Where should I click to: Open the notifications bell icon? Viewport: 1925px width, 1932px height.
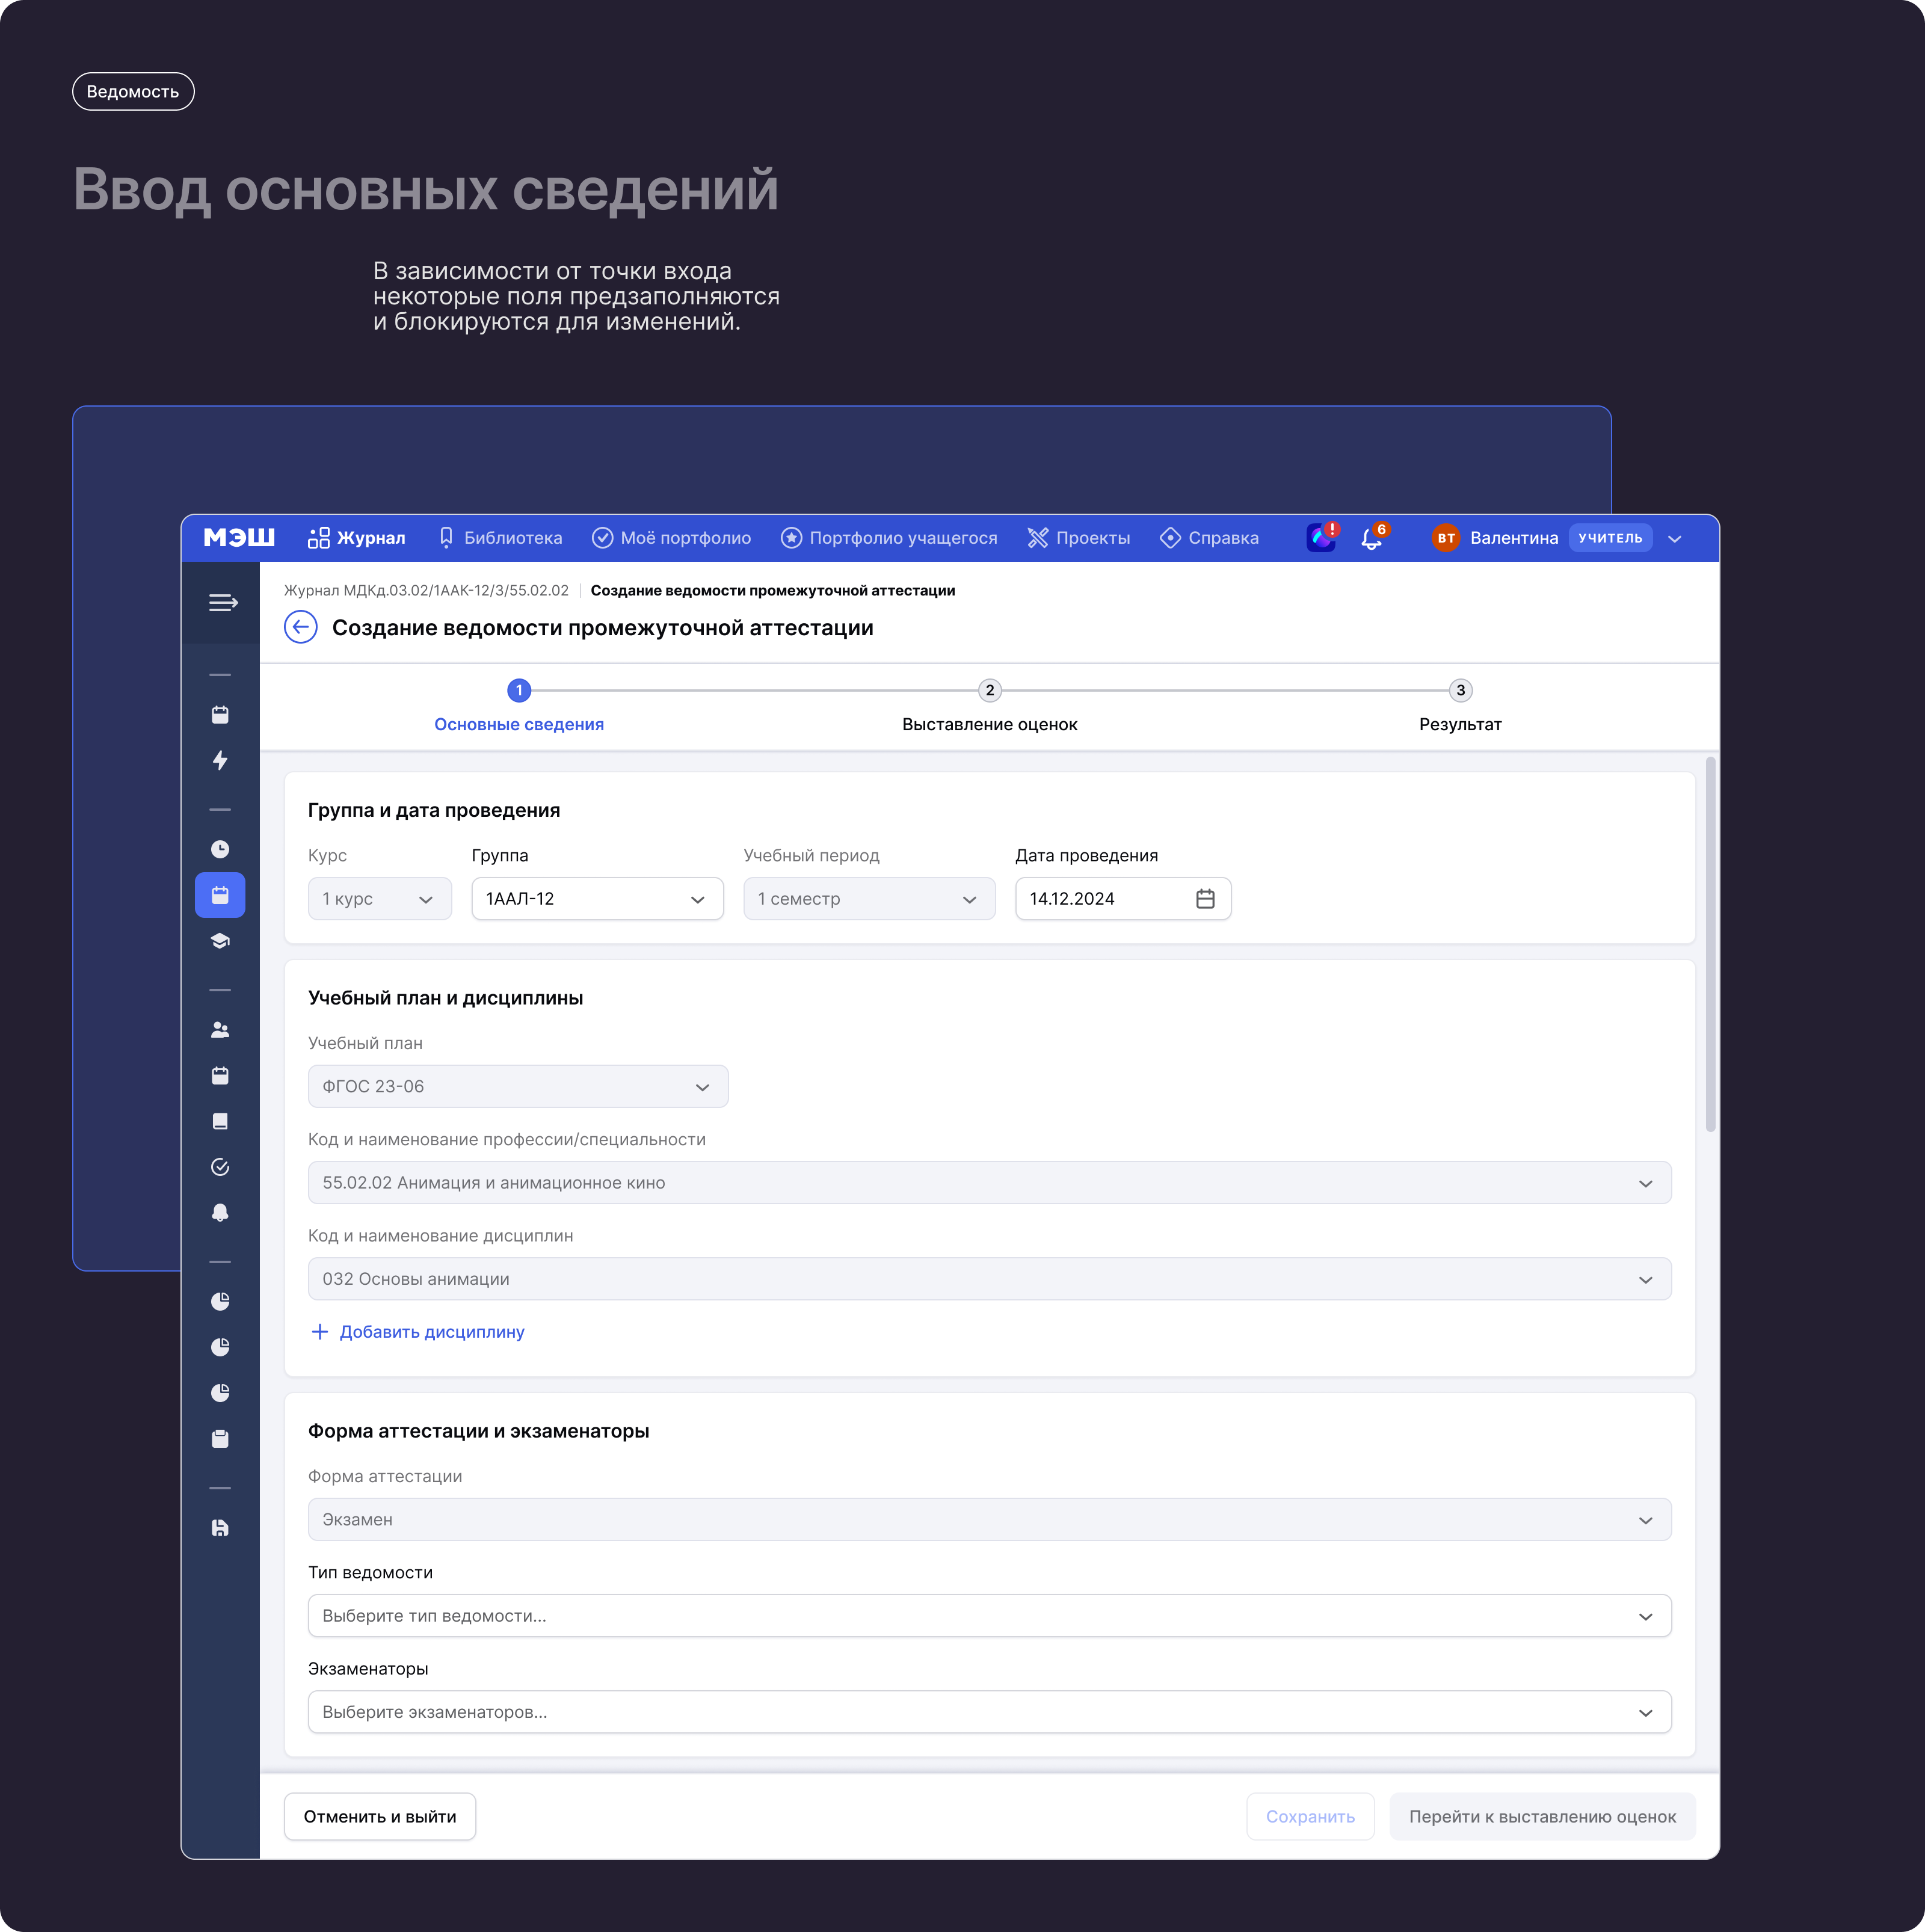(x=1371, y=538)
